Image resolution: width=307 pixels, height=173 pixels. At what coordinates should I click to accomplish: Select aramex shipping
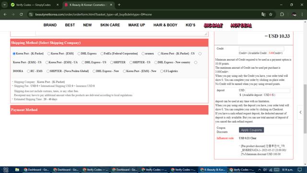point(143,53)
